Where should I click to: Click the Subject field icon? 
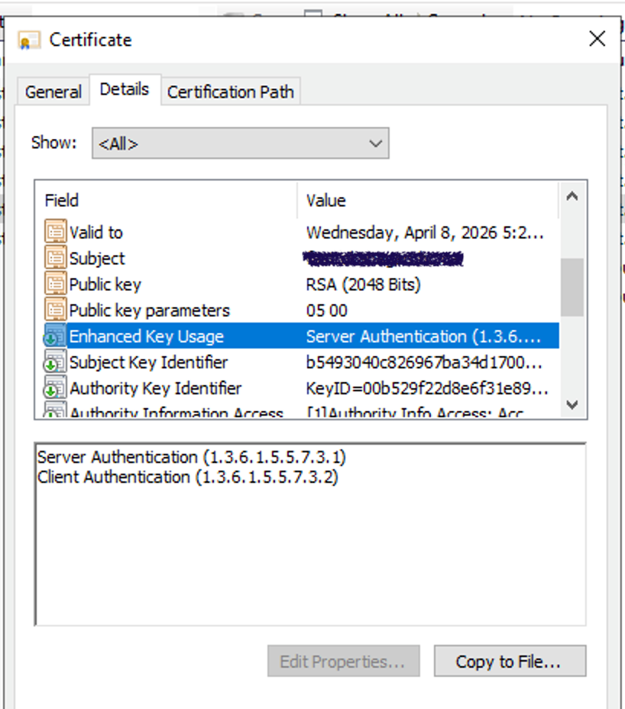click(x=55, y=258)
